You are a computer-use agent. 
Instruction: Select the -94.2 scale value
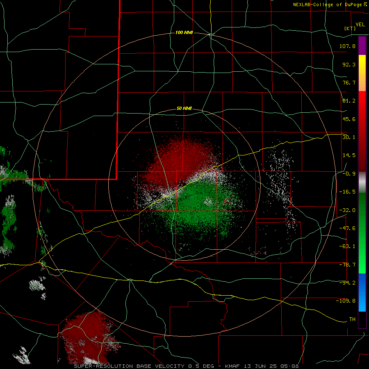347,283
